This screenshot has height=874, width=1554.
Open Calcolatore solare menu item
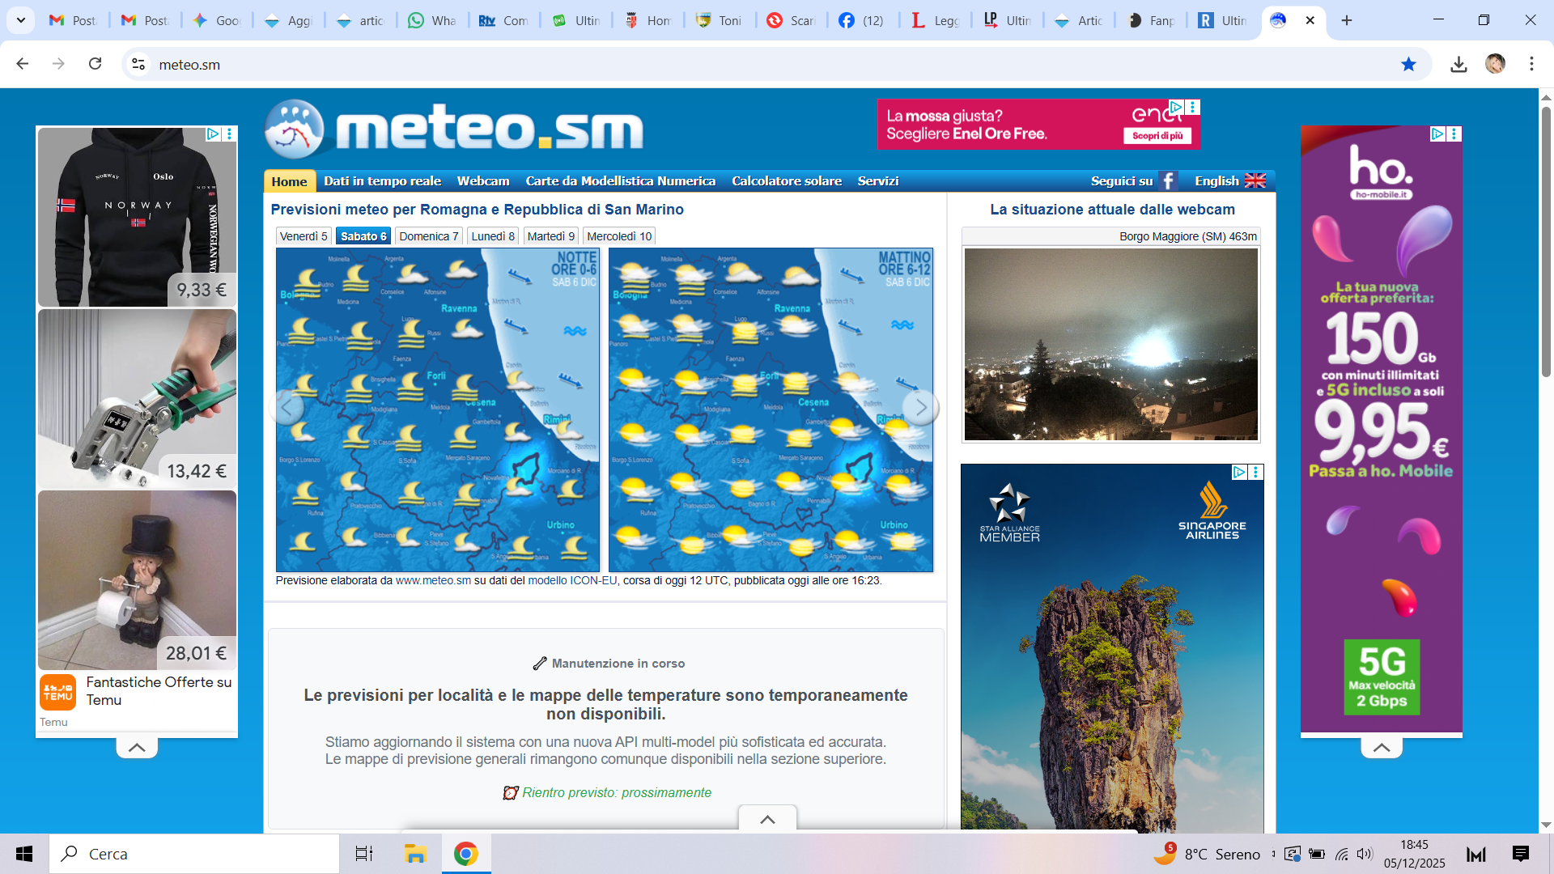coord(787,181)
